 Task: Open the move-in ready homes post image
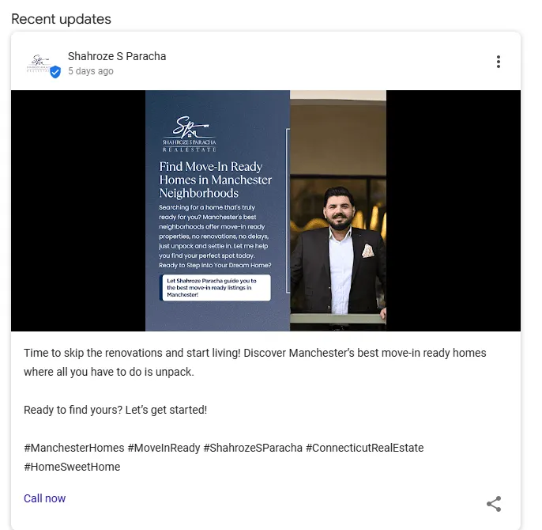coord(265,210)
